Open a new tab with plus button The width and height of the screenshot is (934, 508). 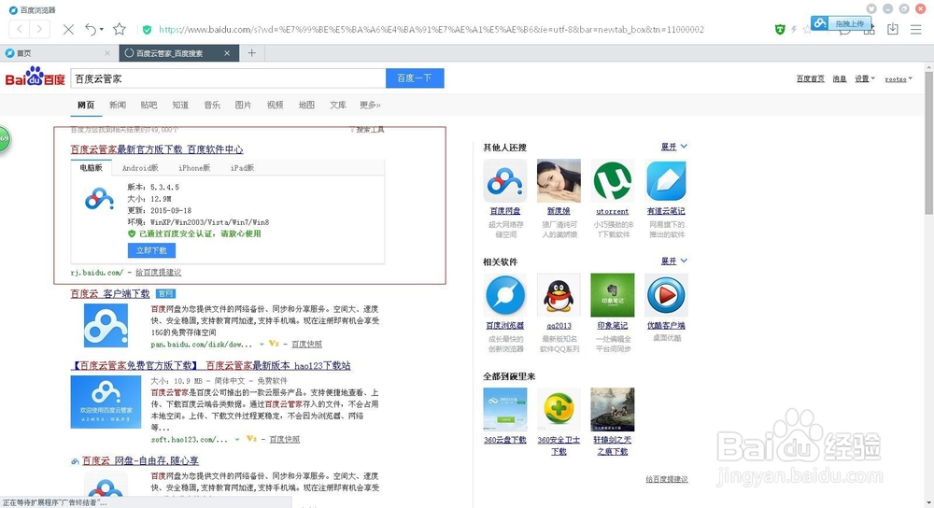click(252, 53)
